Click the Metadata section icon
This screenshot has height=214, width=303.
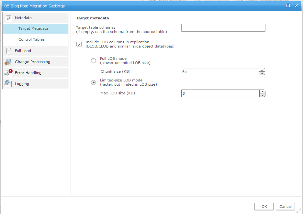pos(9,18)
